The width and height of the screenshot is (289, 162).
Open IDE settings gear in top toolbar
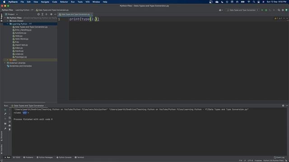pos(283,10)
